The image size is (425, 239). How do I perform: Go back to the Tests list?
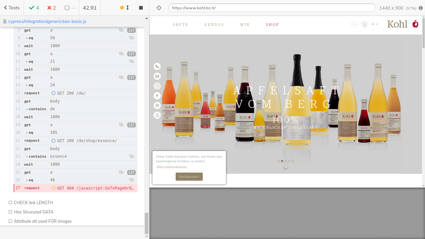[12, 8]
